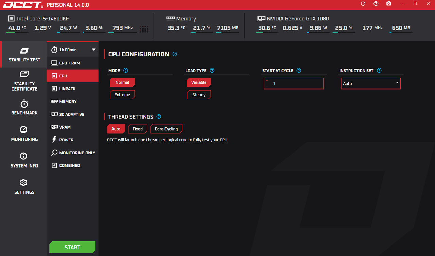This screenshot has width=435, height=256.
Task: Set thread settings to Core Cycling
Action: tap(166, 129)
